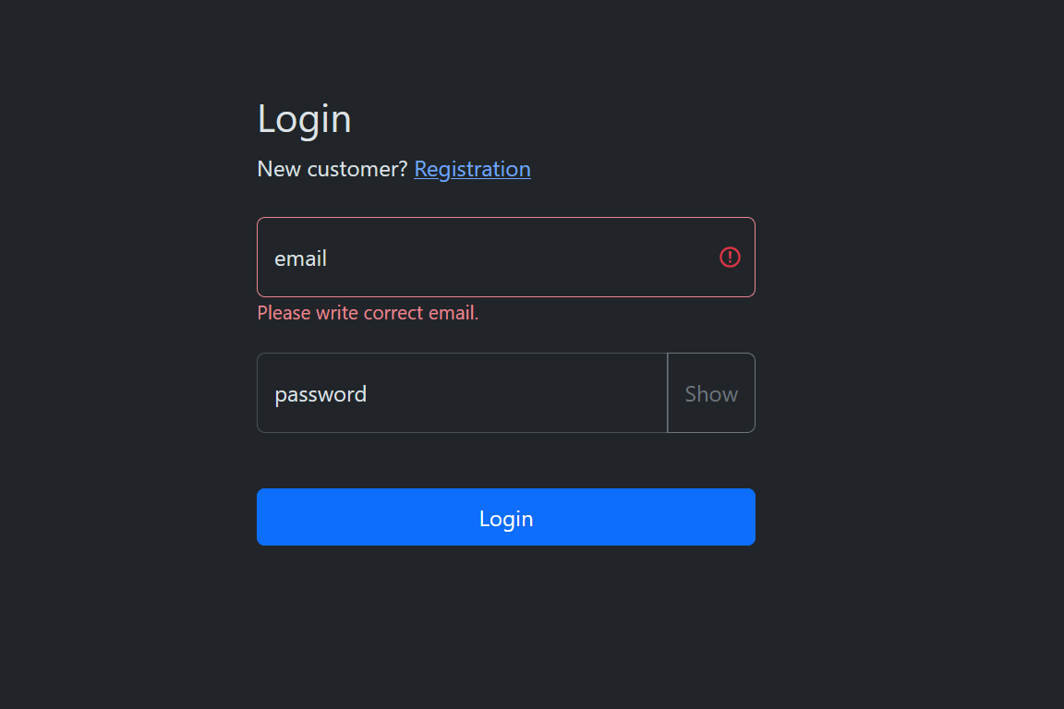This screenshot has height=709, width=1064.
Task: Go to new customer Registration page
Action: pos(472,169)
